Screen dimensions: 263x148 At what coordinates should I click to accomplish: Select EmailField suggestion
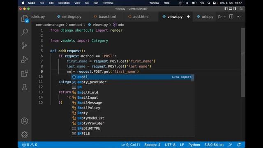[132, 92]
